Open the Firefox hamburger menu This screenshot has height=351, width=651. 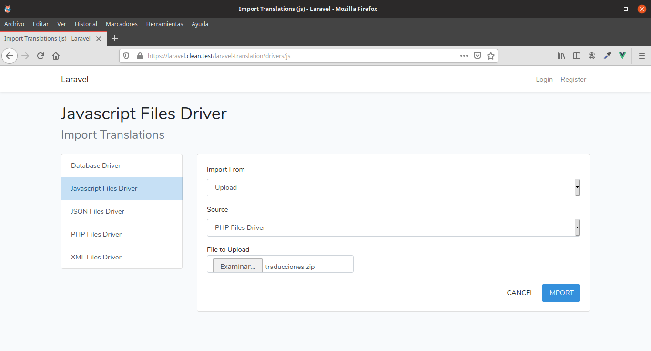(x=641, y=56)
